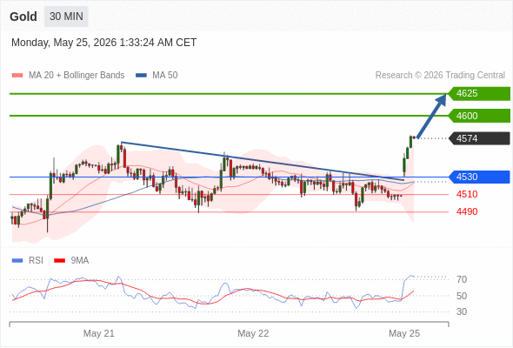Click the red 4490 support level label
This screenshot has width=513, height=348.
click(x=467, y=211)
